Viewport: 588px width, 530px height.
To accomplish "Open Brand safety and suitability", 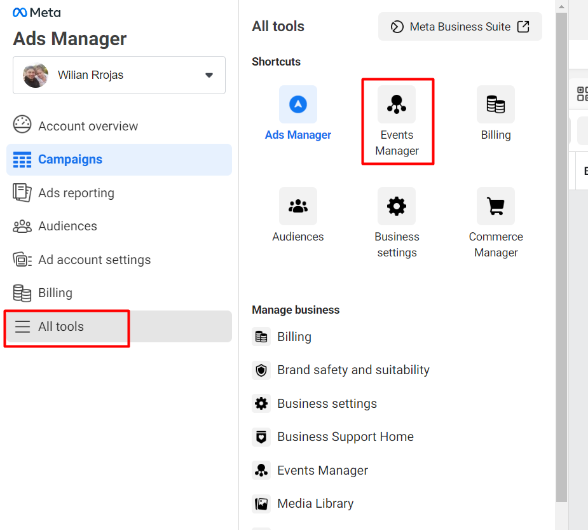I will click(x=353, y=370).
